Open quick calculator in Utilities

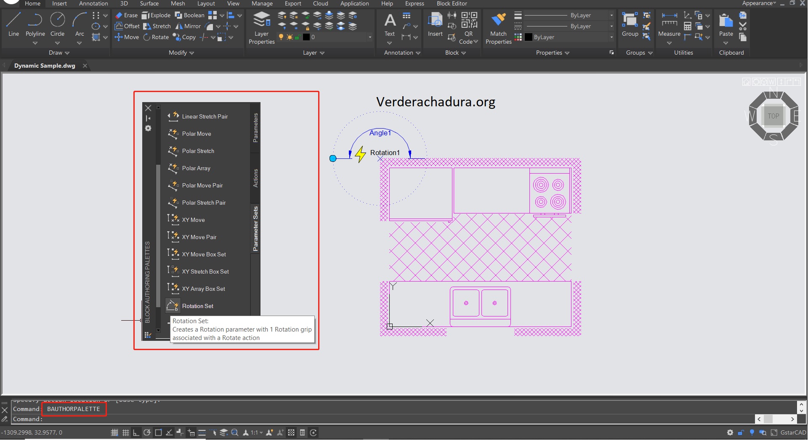click(687, 26)
